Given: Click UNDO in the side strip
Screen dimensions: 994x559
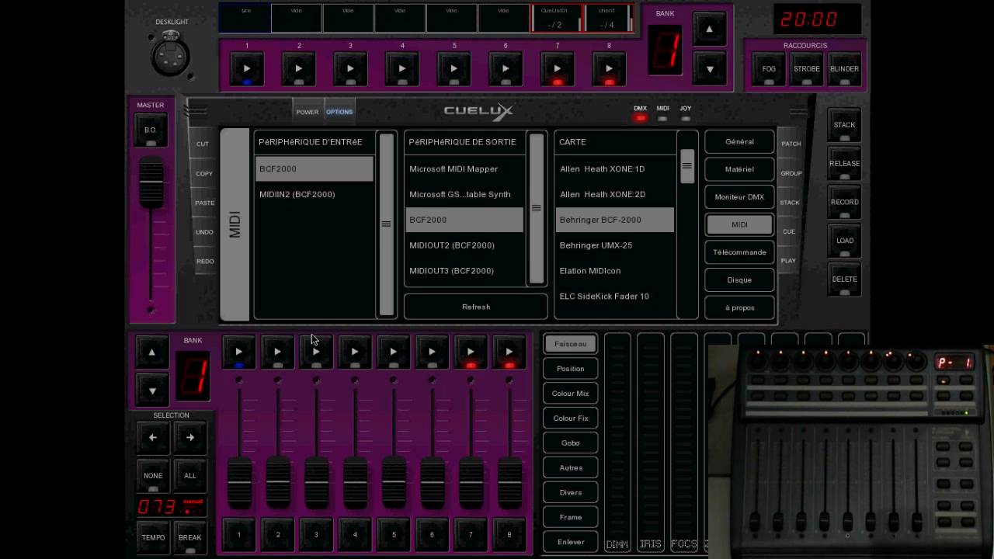Looking at the screenshot, I should tap(204, 232).
